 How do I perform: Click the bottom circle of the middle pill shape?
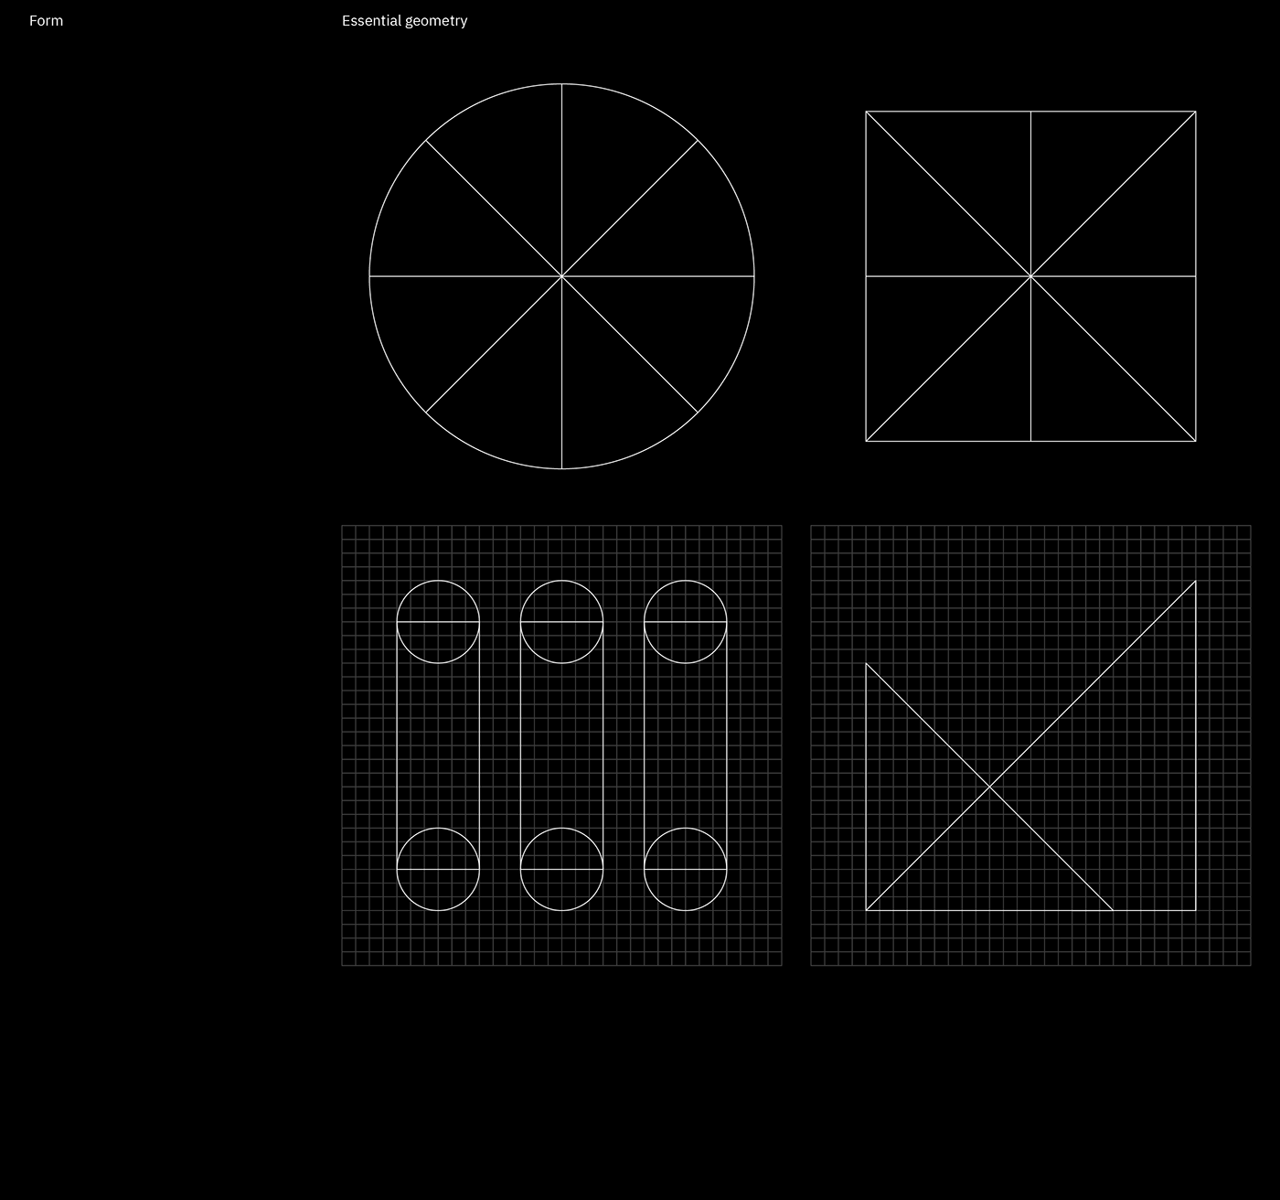561,869
